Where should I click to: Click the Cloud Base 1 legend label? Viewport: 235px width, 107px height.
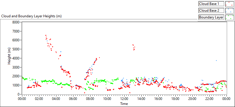[x=211, y=4]
